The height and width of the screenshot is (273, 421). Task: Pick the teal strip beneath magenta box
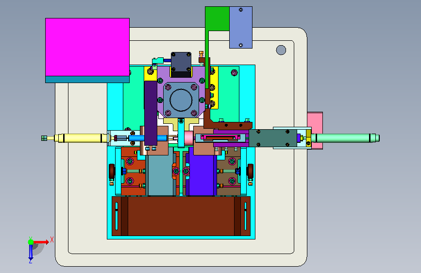click(87, 79)
